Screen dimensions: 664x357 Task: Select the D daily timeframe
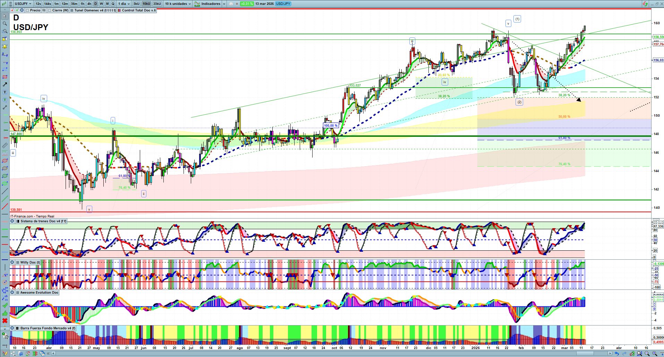[96, 4]
